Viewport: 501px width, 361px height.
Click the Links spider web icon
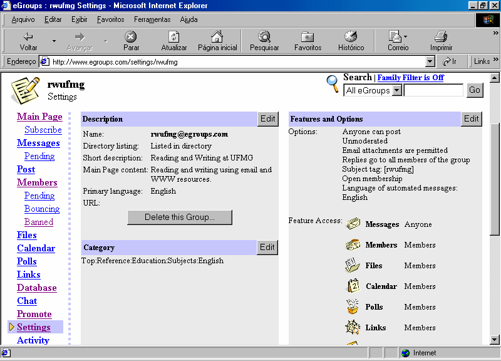pyautogui.click(x=353, y=327)
